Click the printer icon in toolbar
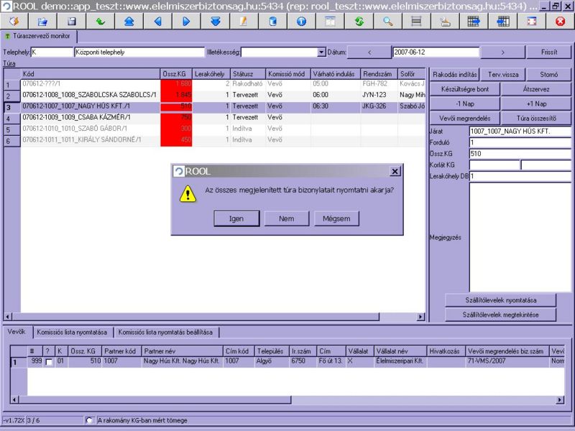Viewport: 575px width, 431px height. point(445,22)
